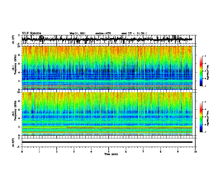Click the time axis tick label "9"
This screenshot has height=170, width=220.
[x=178, y=152]
